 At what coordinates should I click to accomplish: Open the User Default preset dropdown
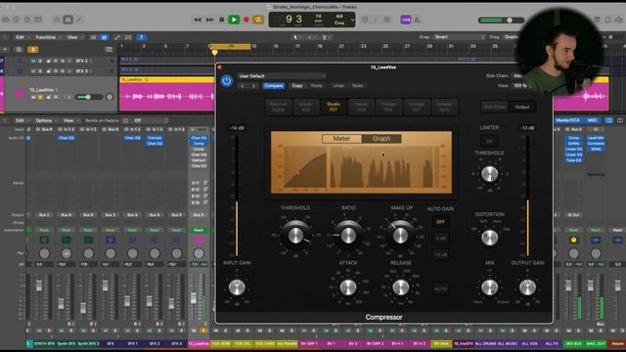tap(282, 76)
